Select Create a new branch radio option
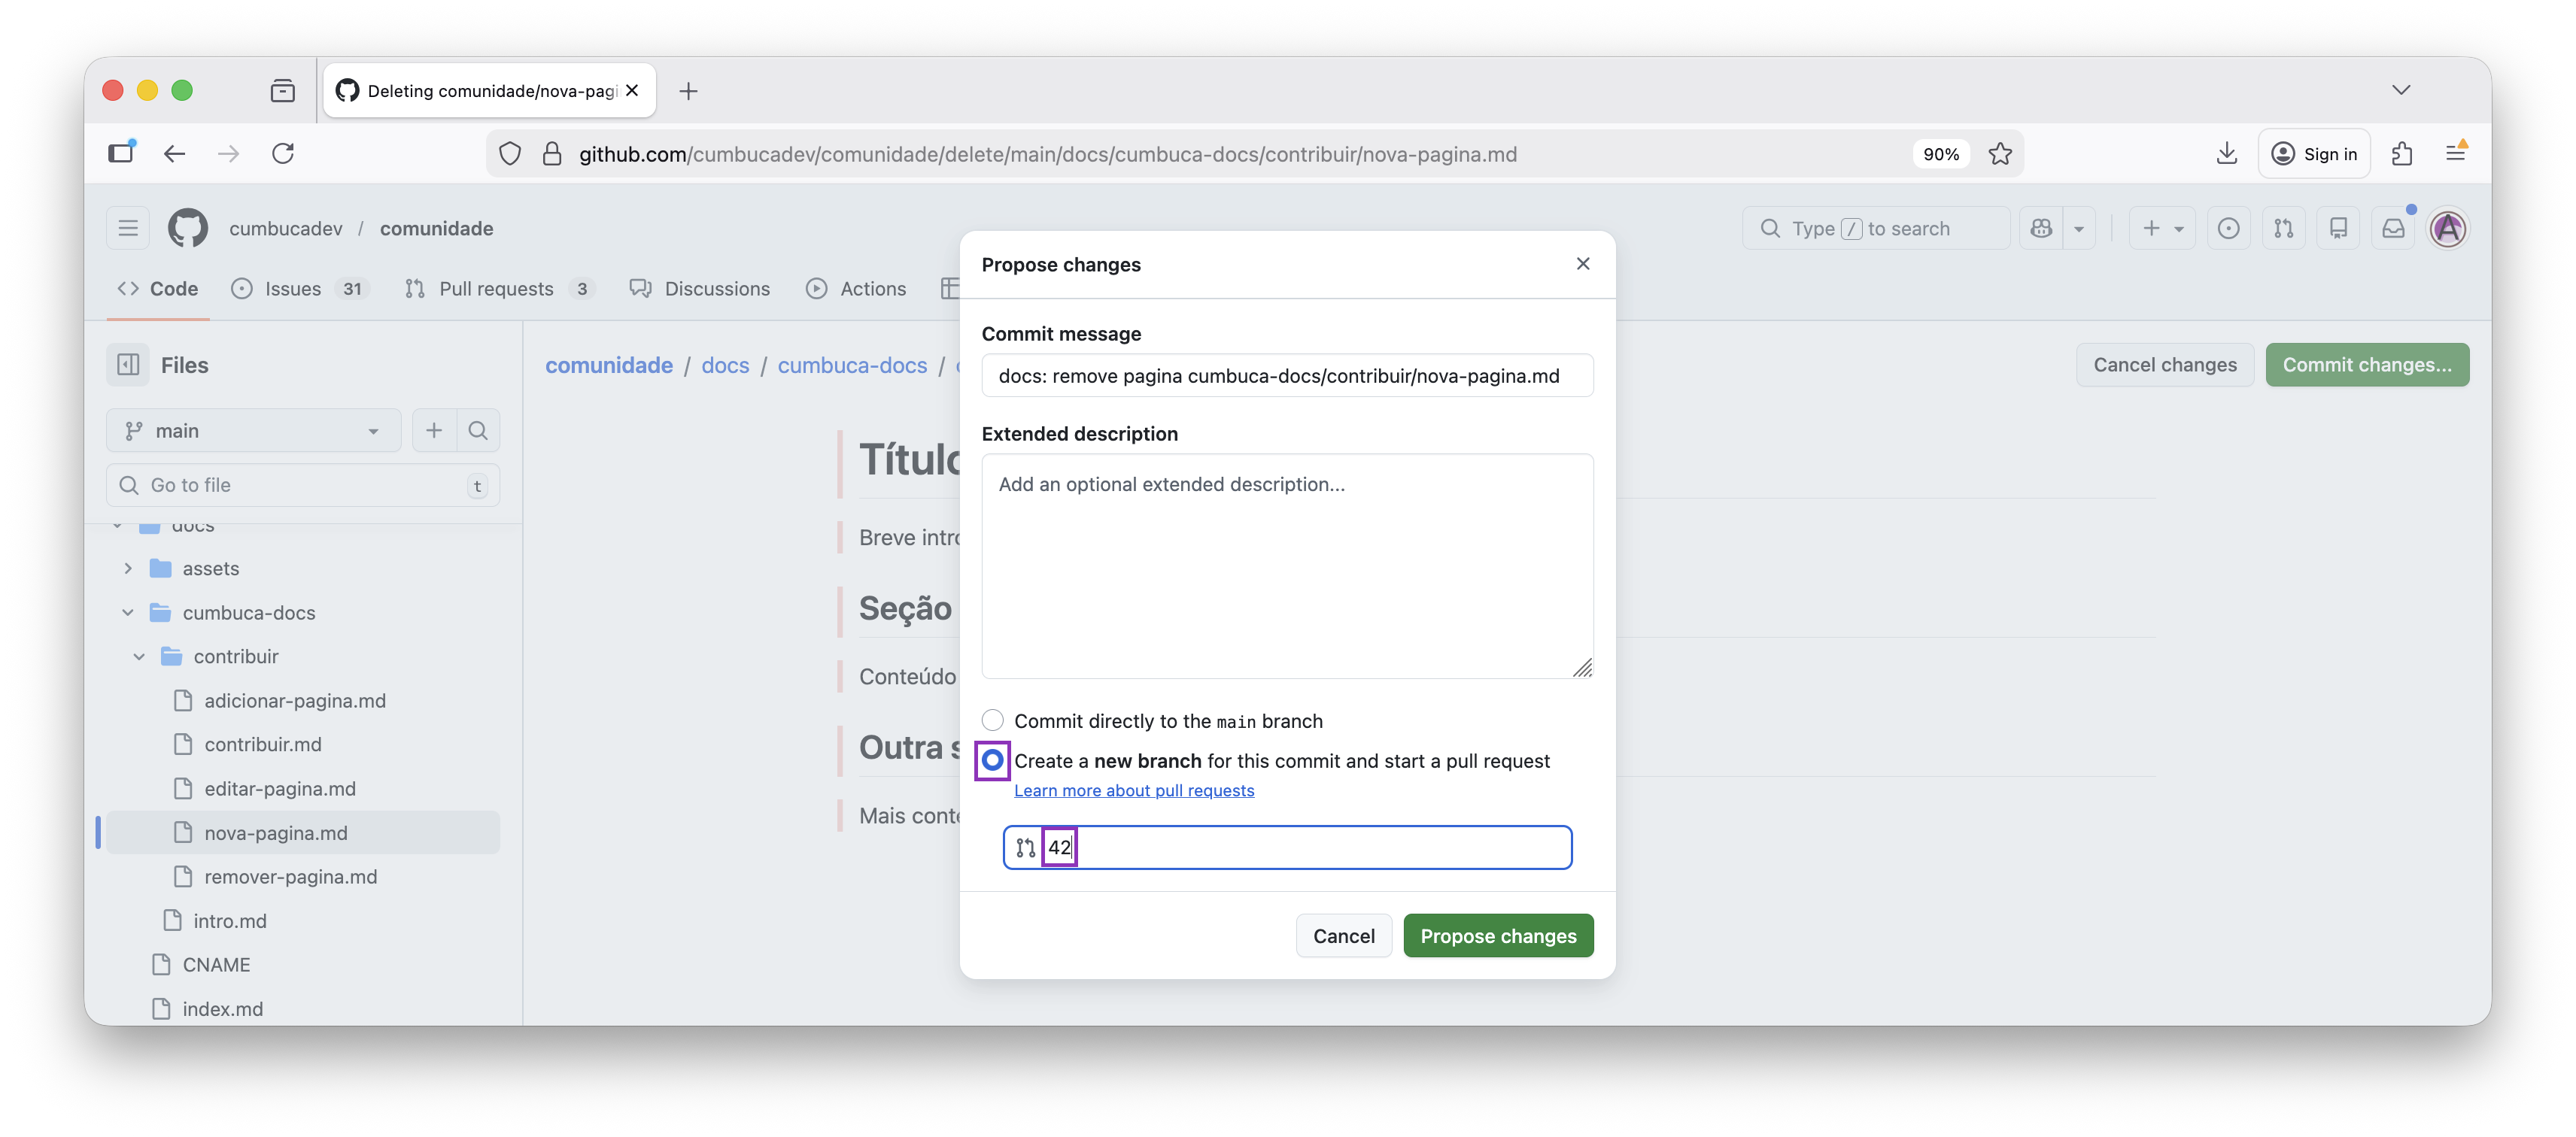Viewport: 2576px width, 1137px height. 992,760
